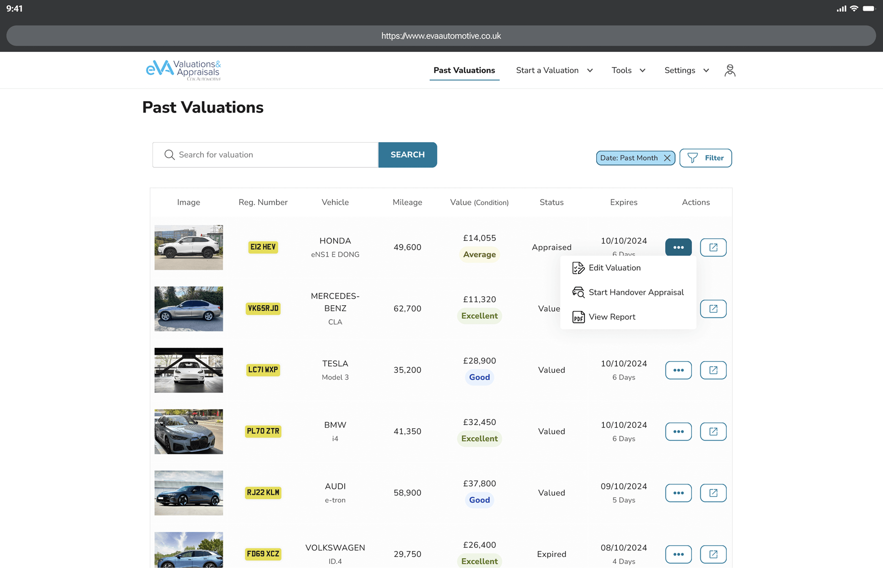Remove the Date: Past Month filter chip
The height and width of the screenshot is (568, 883).
(667, 158)
